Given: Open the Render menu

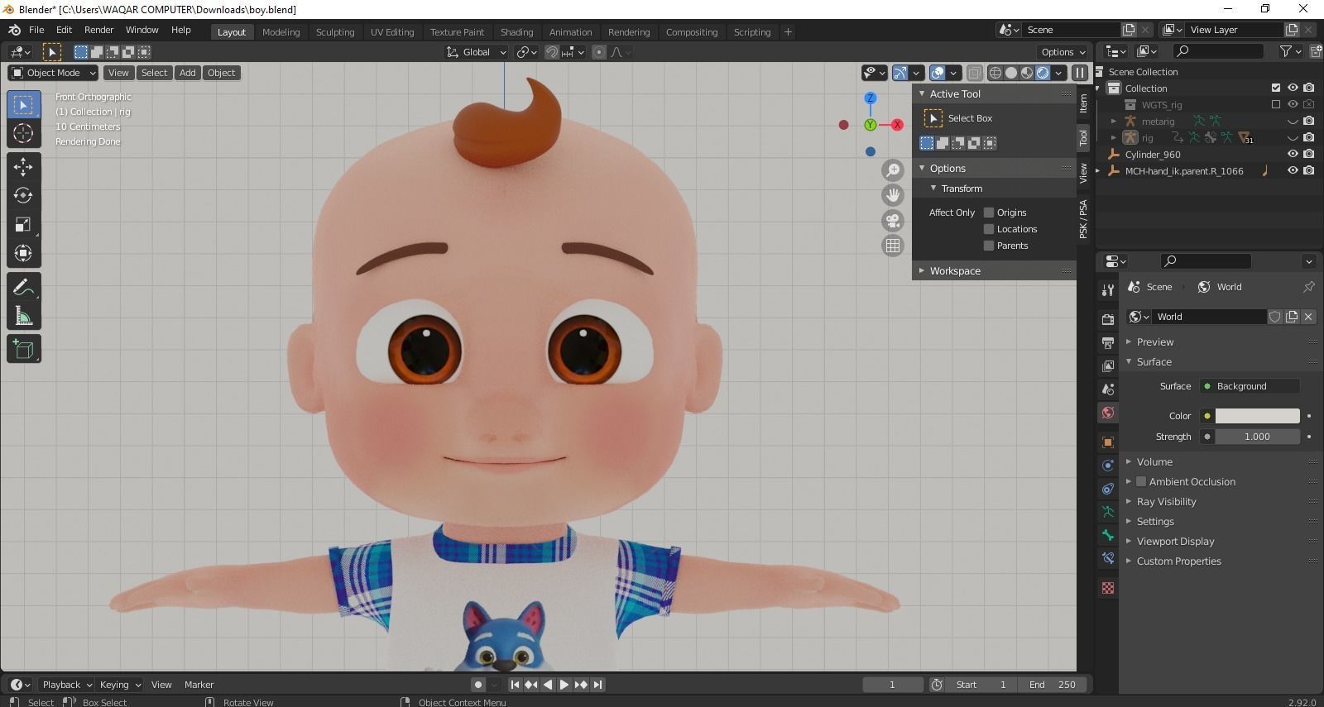Looking at the screenshot, I should click(98, 30).
